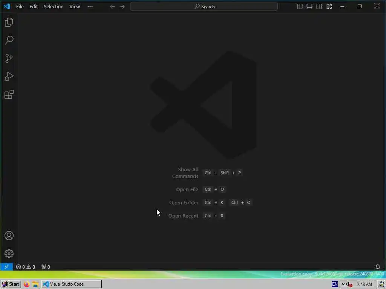Click the muted volume tray icon
The height and width of the screenshot is (289, 386).
click(349, 284)
